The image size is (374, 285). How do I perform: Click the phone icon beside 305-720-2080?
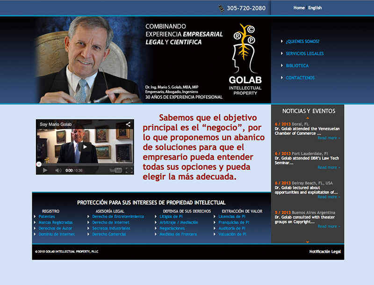pos(221,8)
